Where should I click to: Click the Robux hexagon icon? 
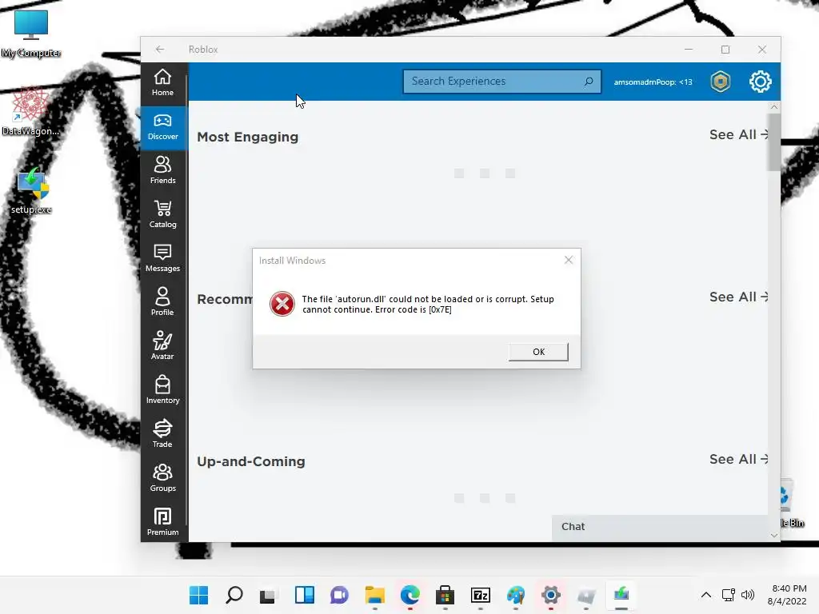click(721, 82)
